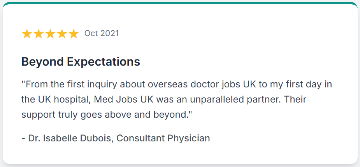Select the third (middle) rating star
This screenshot has height=167, width=360.
[50, 34]
